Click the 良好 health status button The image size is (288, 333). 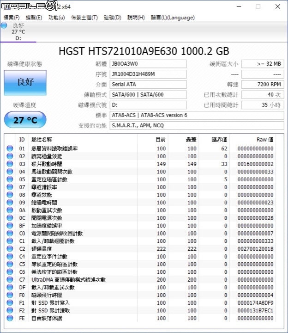25,82
